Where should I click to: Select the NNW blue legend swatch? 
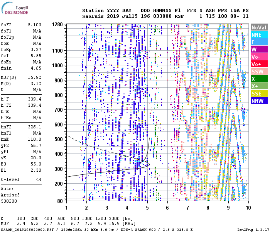(259, 101)
